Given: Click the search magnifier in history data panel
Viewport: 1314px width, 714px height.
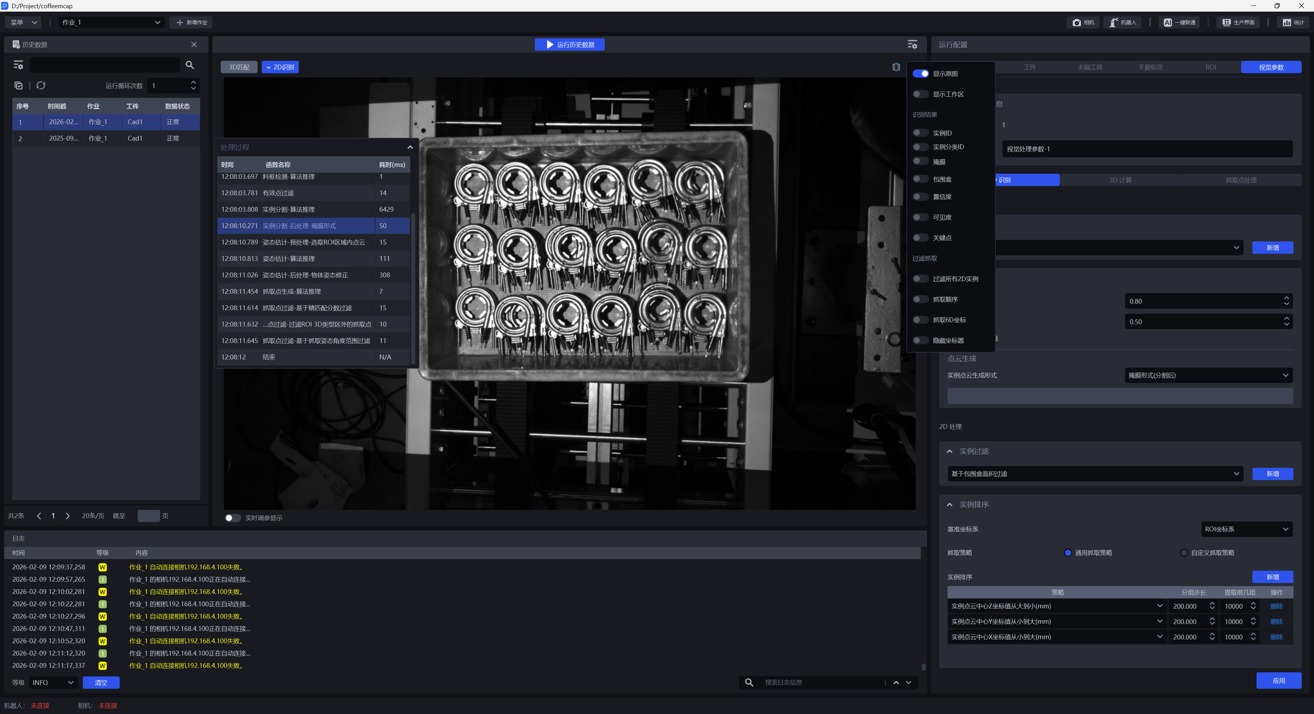Looking at the screenshot, I should click(190, 65).
